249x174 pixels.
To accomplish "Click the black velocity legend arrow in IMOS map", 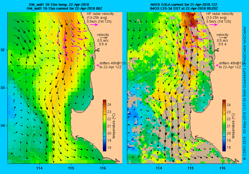I will point(222,38).
